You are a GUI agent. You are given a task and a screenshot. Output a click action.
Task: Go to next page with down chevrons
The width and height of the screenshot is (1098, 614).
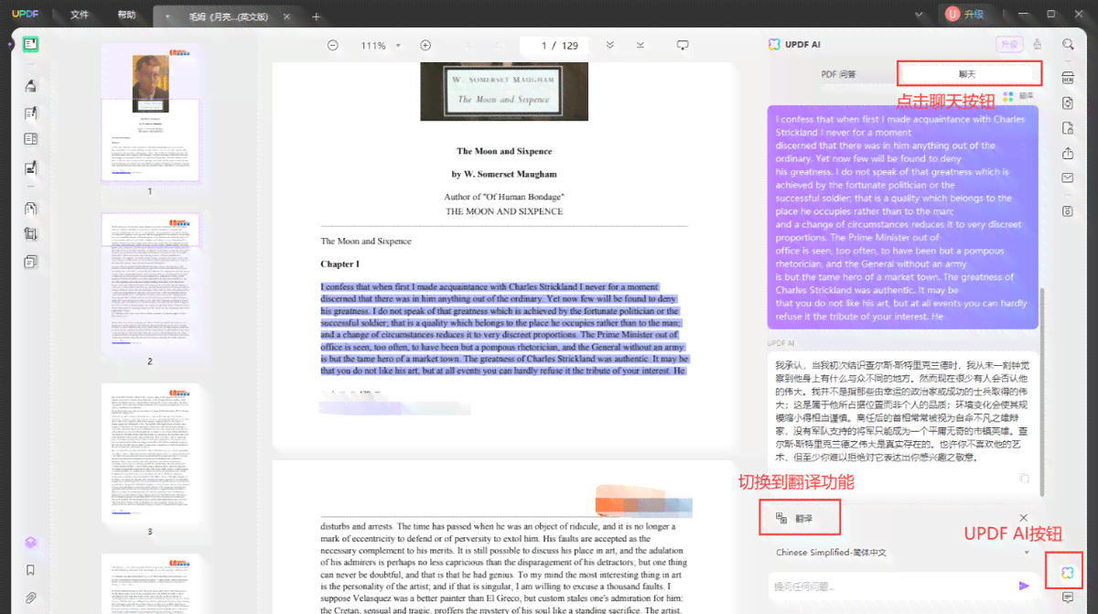610,45
